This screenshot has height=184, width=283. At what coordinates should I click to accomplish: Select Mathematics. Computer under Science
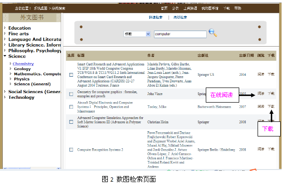pyautogui.click(x=38, y=74)
